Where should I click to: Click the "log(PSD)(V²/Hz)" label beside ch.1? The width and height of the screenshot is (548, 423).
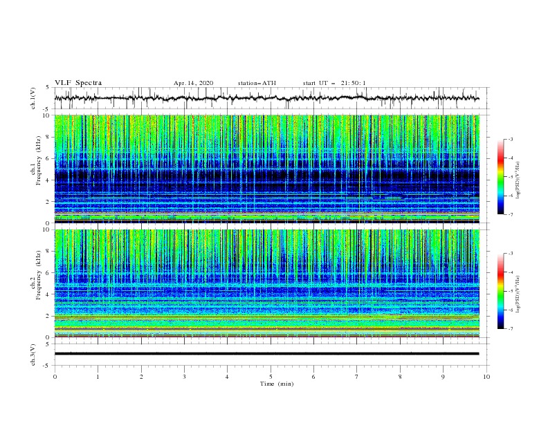tap(518, 180)
